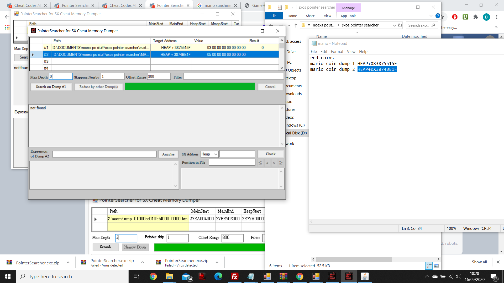Click the Check button
Screen dimensions: 504x283
(x=271, y=154)
